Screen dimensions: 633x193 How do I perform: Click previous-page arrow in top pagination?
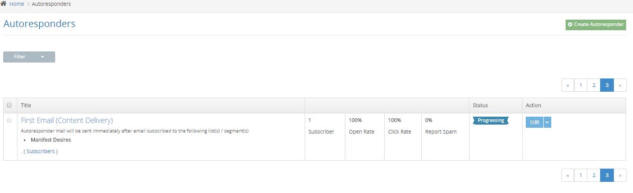(x=568, y=85)
